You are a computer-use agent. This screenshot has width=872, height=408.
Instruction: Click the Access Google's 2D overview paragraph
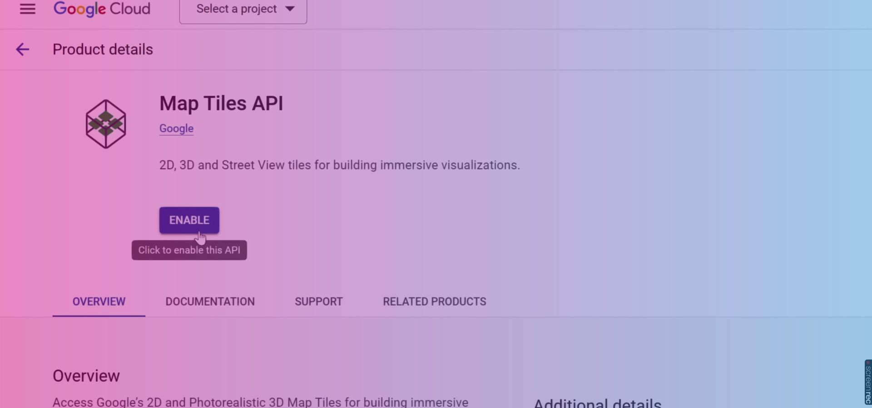[x=260, y=402]
